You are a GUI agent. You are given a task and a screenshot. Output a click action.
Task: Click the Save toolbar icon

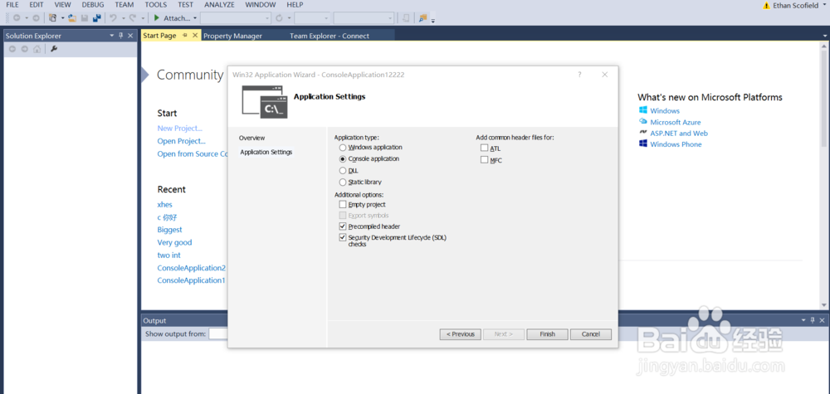[85, 18]
